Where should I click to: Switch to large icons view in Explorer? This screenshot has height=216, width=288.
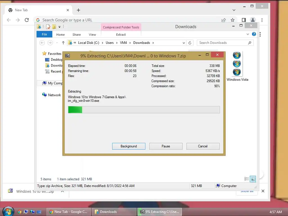click(x=253, y=179)
